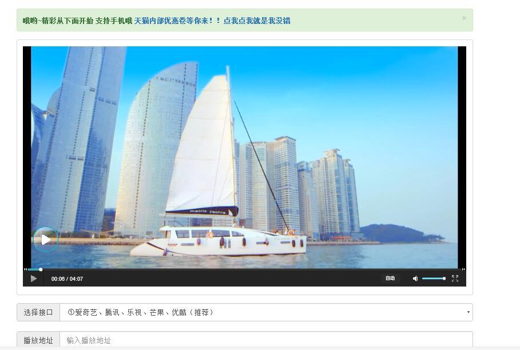Click the fast-forward arrows right of progress bar
Viewport: 520px width, 350px height.
463,269
